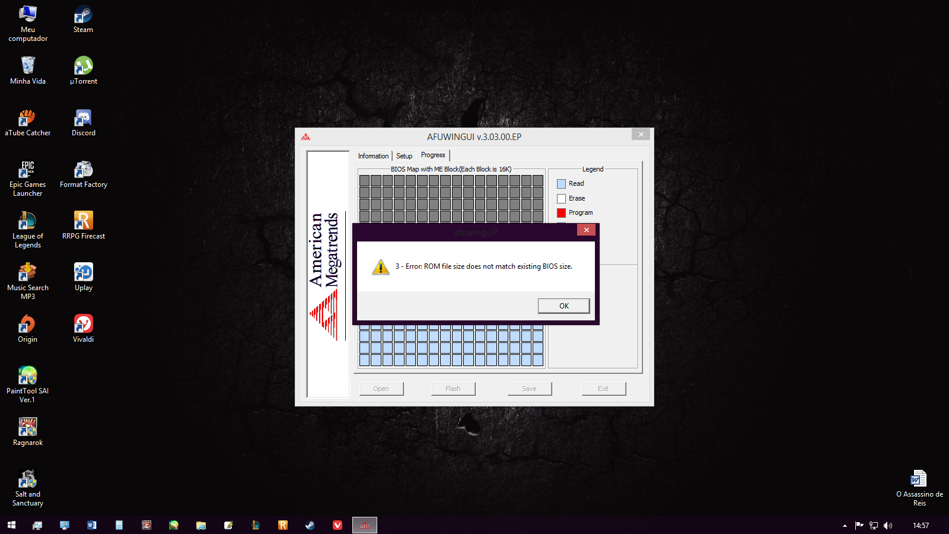The width and height of the screenshot is (949, 534).
Task: Open Origin desktop shortcut
Action: coord(28,329)
